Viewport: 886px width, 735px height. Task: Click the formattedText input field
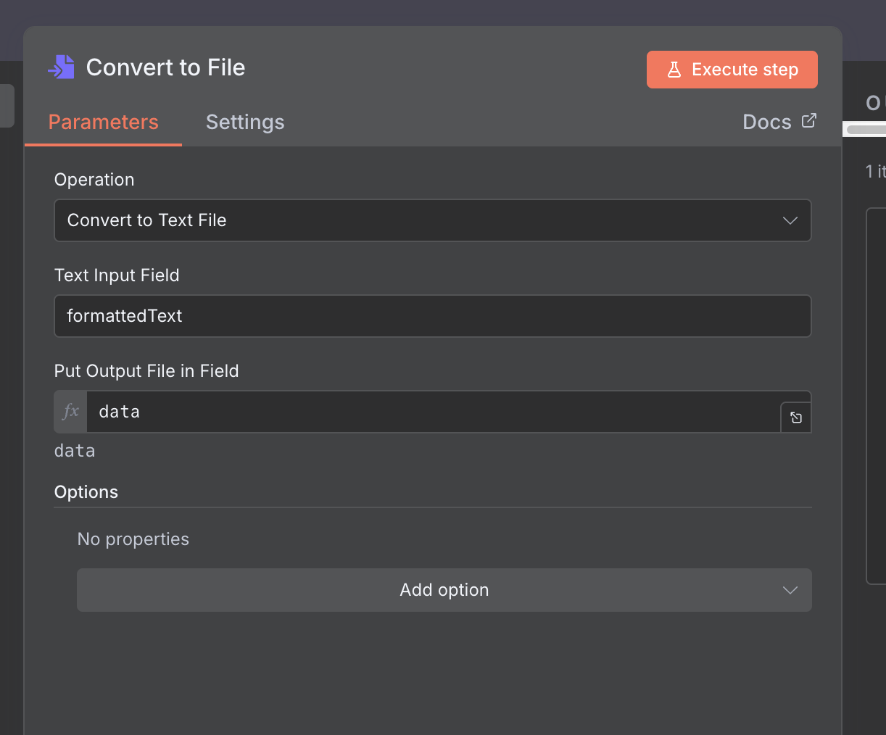[432, 316]
